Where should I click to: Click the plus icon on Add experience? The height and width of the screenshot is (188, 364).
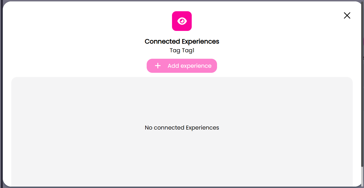pyautogui.click(x=158, y=66)
